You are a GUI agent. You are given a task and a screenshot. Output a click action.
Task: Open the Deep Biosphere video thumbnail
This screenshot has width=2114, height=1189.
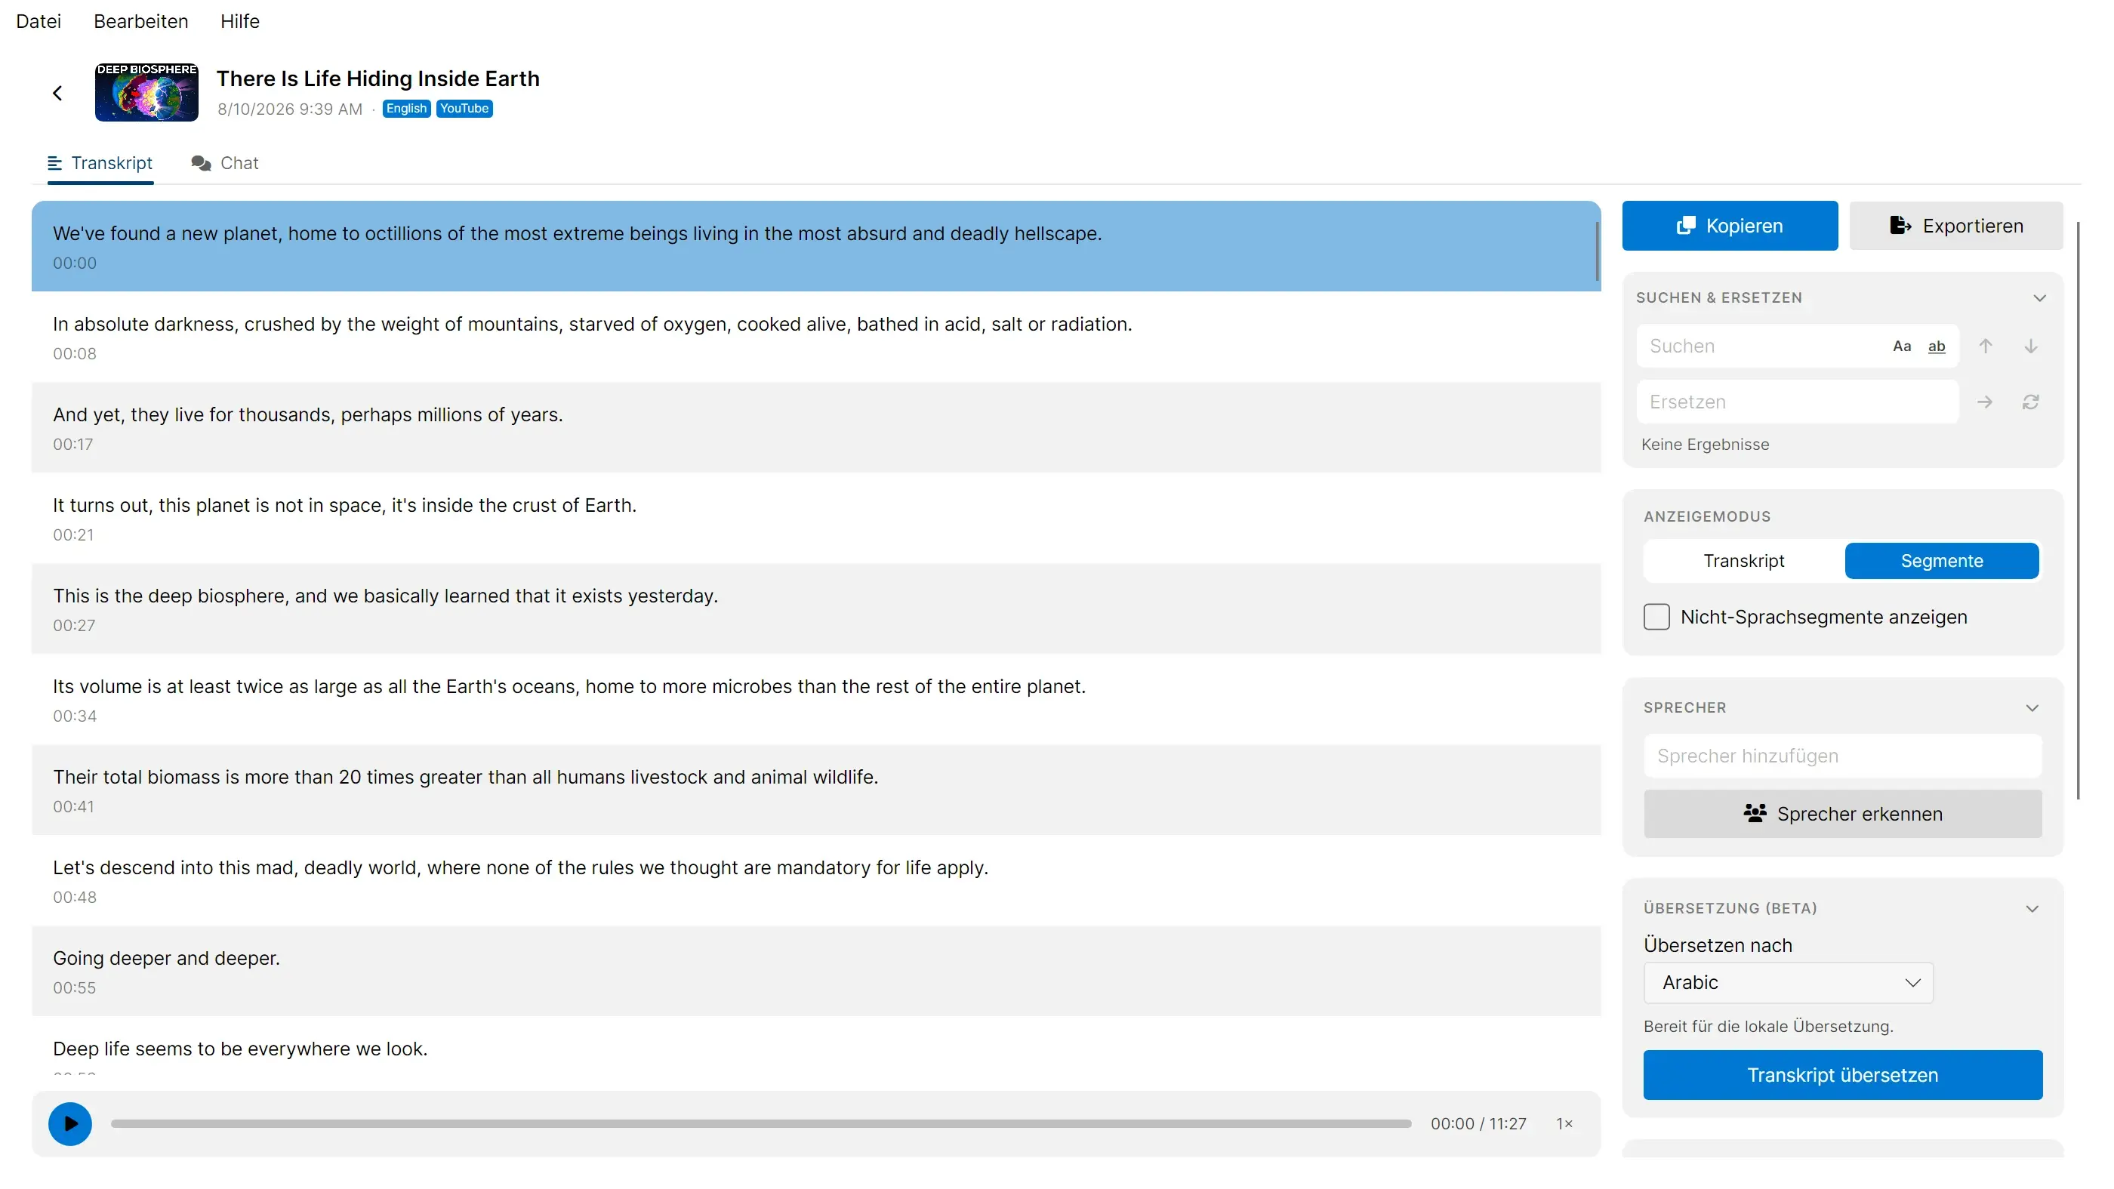(x=146, y=92)
